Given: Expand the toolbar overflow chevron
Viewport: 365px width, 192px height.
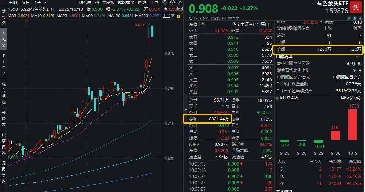Looking at the screenshot, I should click(x=180, y=3).
